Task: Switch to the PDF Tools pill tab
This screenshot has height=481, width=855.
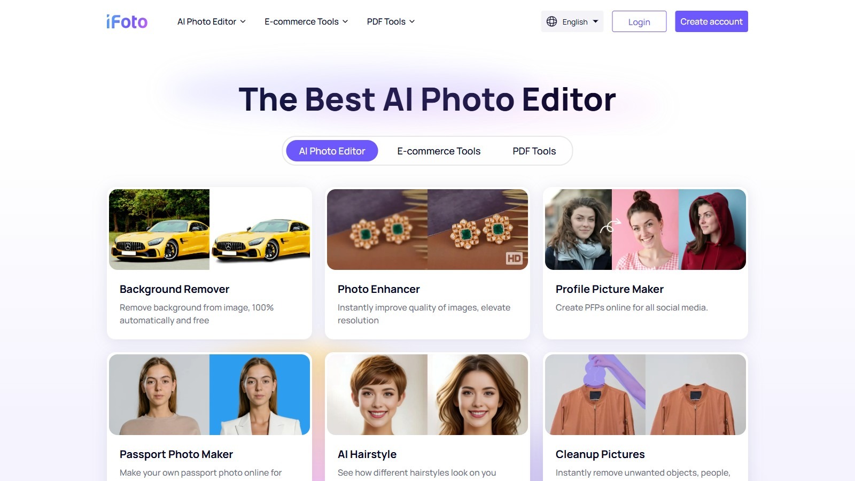Action: 534,151
